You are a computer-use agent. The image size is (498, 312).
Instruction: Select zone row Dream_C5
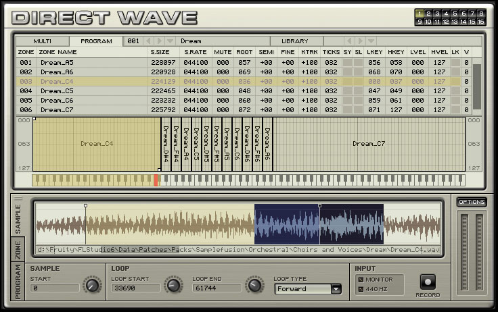click(244, 90)
